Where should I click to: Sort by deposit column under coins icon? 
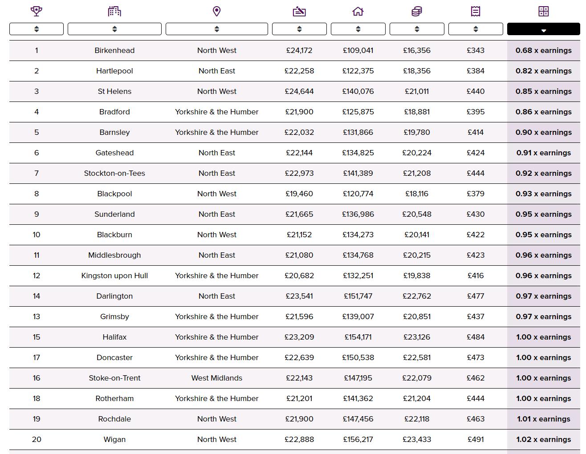[x=417, y=29]
